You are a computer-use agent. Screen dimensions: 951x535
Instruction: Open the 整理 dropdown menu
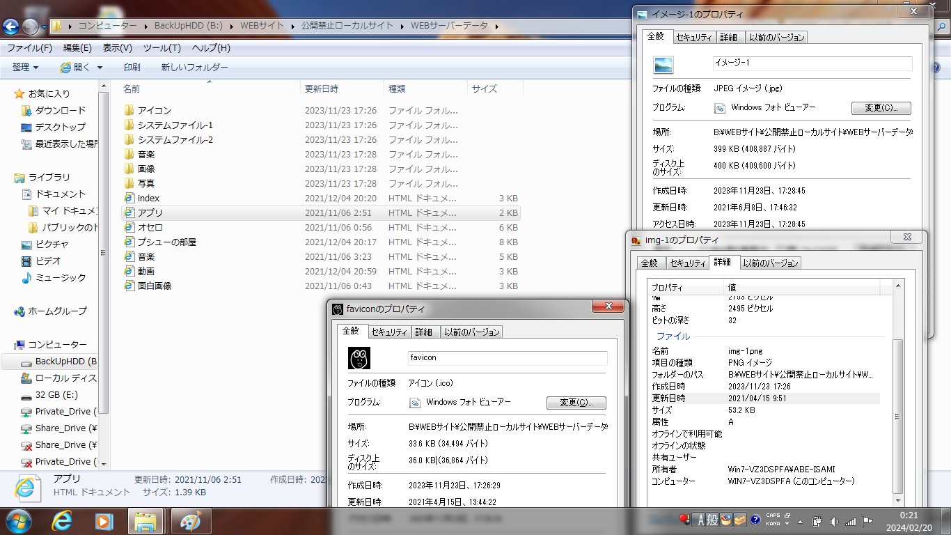tap(25, 68)
